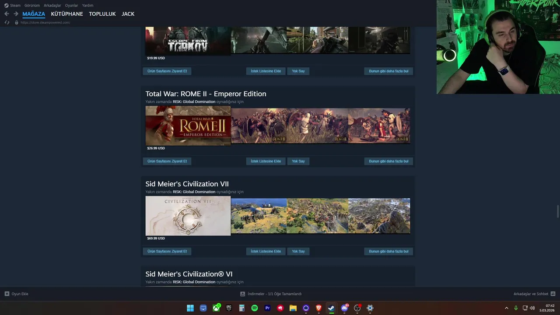Open Settings gear from taskbar
The image size is (560, 315).
pos(370,308)
